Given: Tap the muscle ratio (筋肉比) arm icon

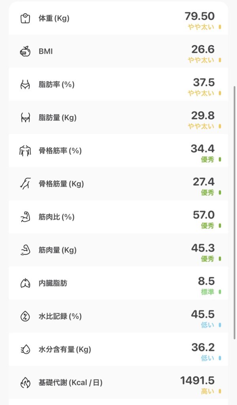Looking at the screenshot, I should 25,217.
